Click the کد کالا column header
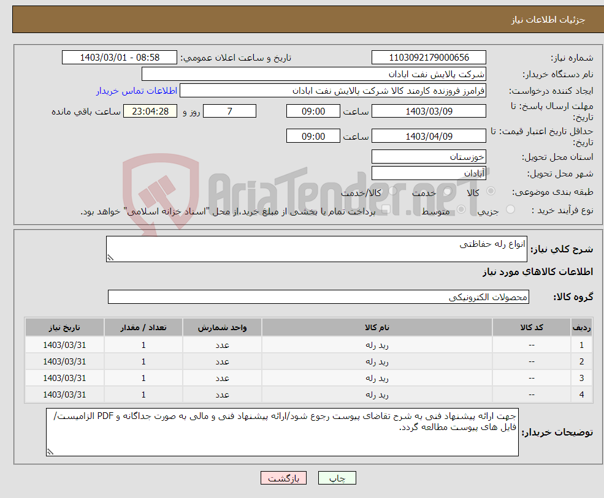Image resolution: width=604 pixels, height=498 pixels. point(532,328)
